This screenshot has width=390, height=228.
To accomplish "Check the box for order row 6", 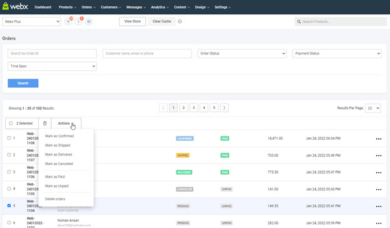I will click(9, 222).
